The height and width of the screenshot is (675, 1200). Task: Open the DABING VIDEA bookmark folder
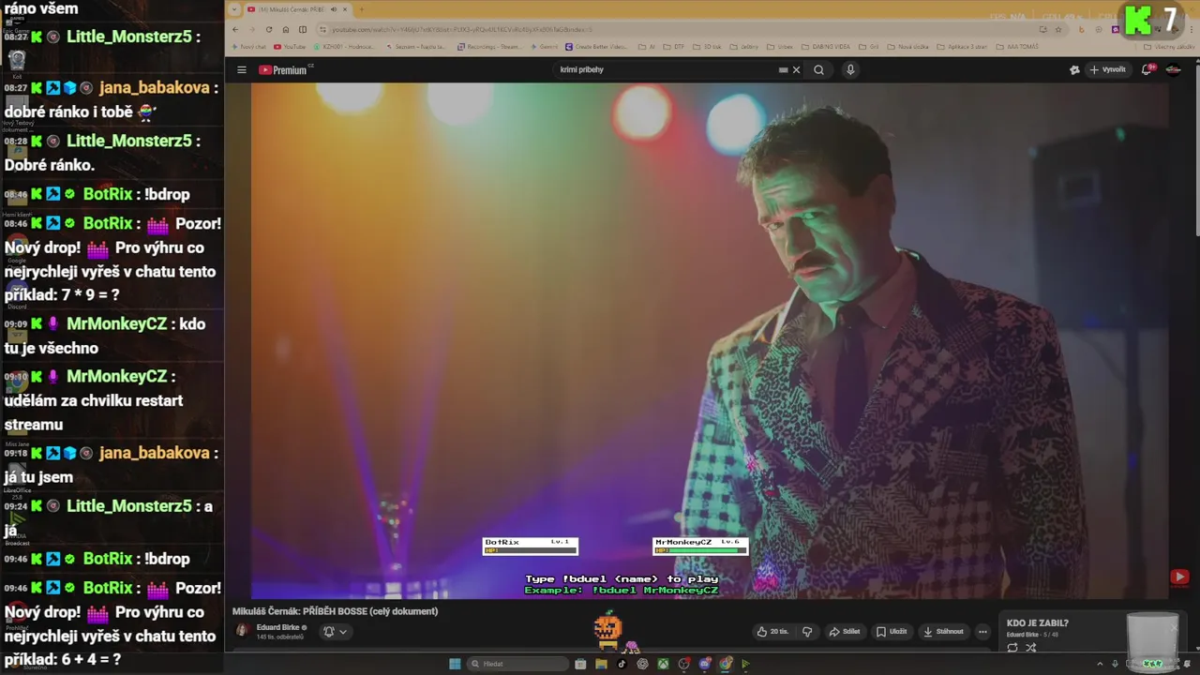(825, 46)
